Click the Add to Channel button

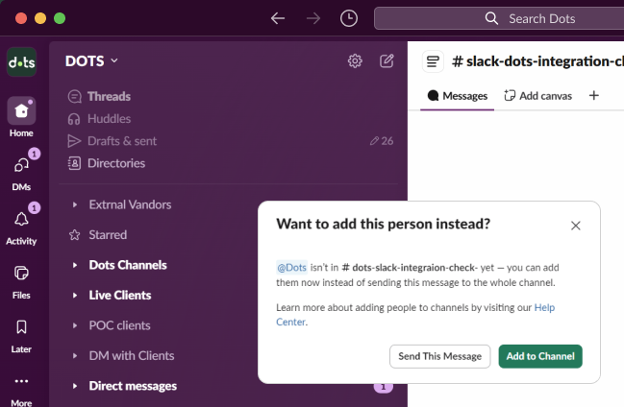coord(539,356)
